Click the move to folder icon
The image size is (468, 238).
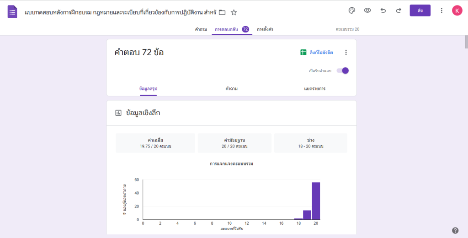tap(222, 12)
